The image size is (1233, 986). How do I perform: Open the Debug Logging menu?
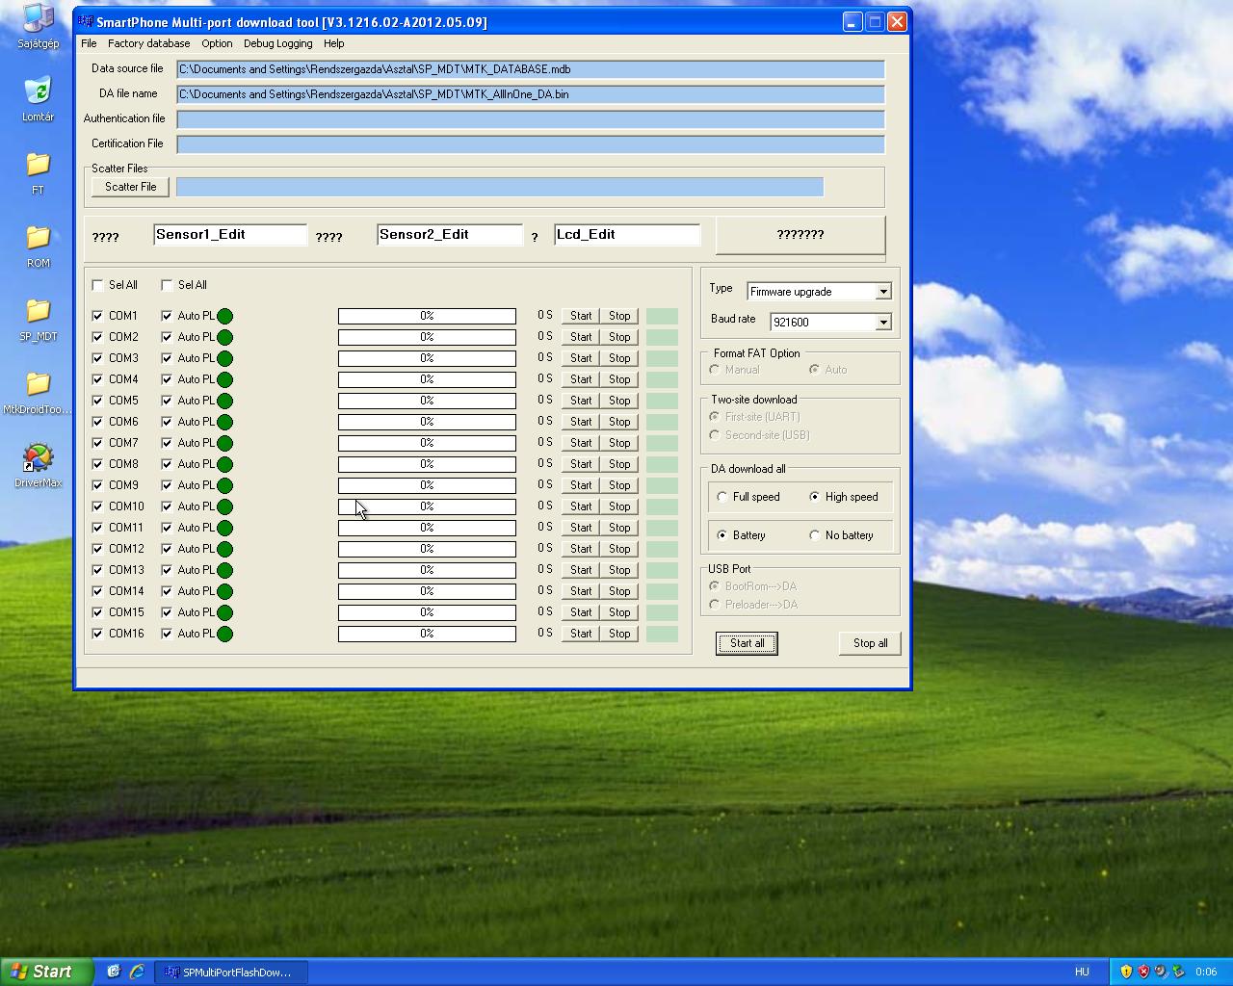[277, 43]
